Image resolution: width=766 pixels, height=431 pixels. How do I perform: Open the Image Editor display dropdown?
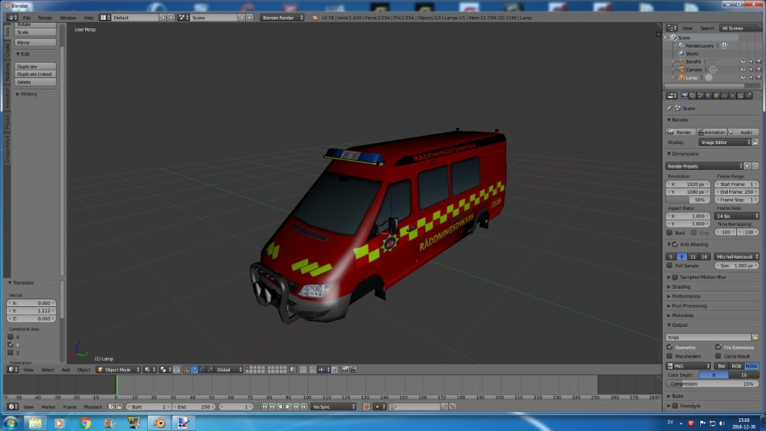[725, 142]
